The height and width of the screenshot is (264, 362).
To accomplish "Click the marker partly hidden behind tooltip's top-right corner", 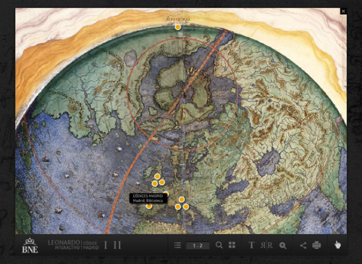I will click(x=166, y=193).
